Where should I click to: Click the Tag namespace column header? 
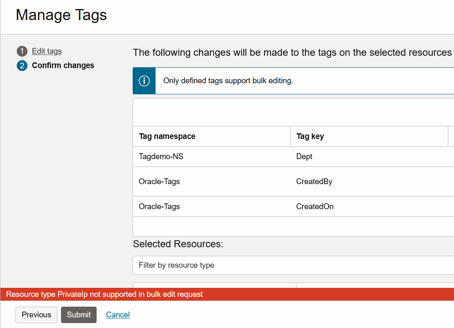167,136
